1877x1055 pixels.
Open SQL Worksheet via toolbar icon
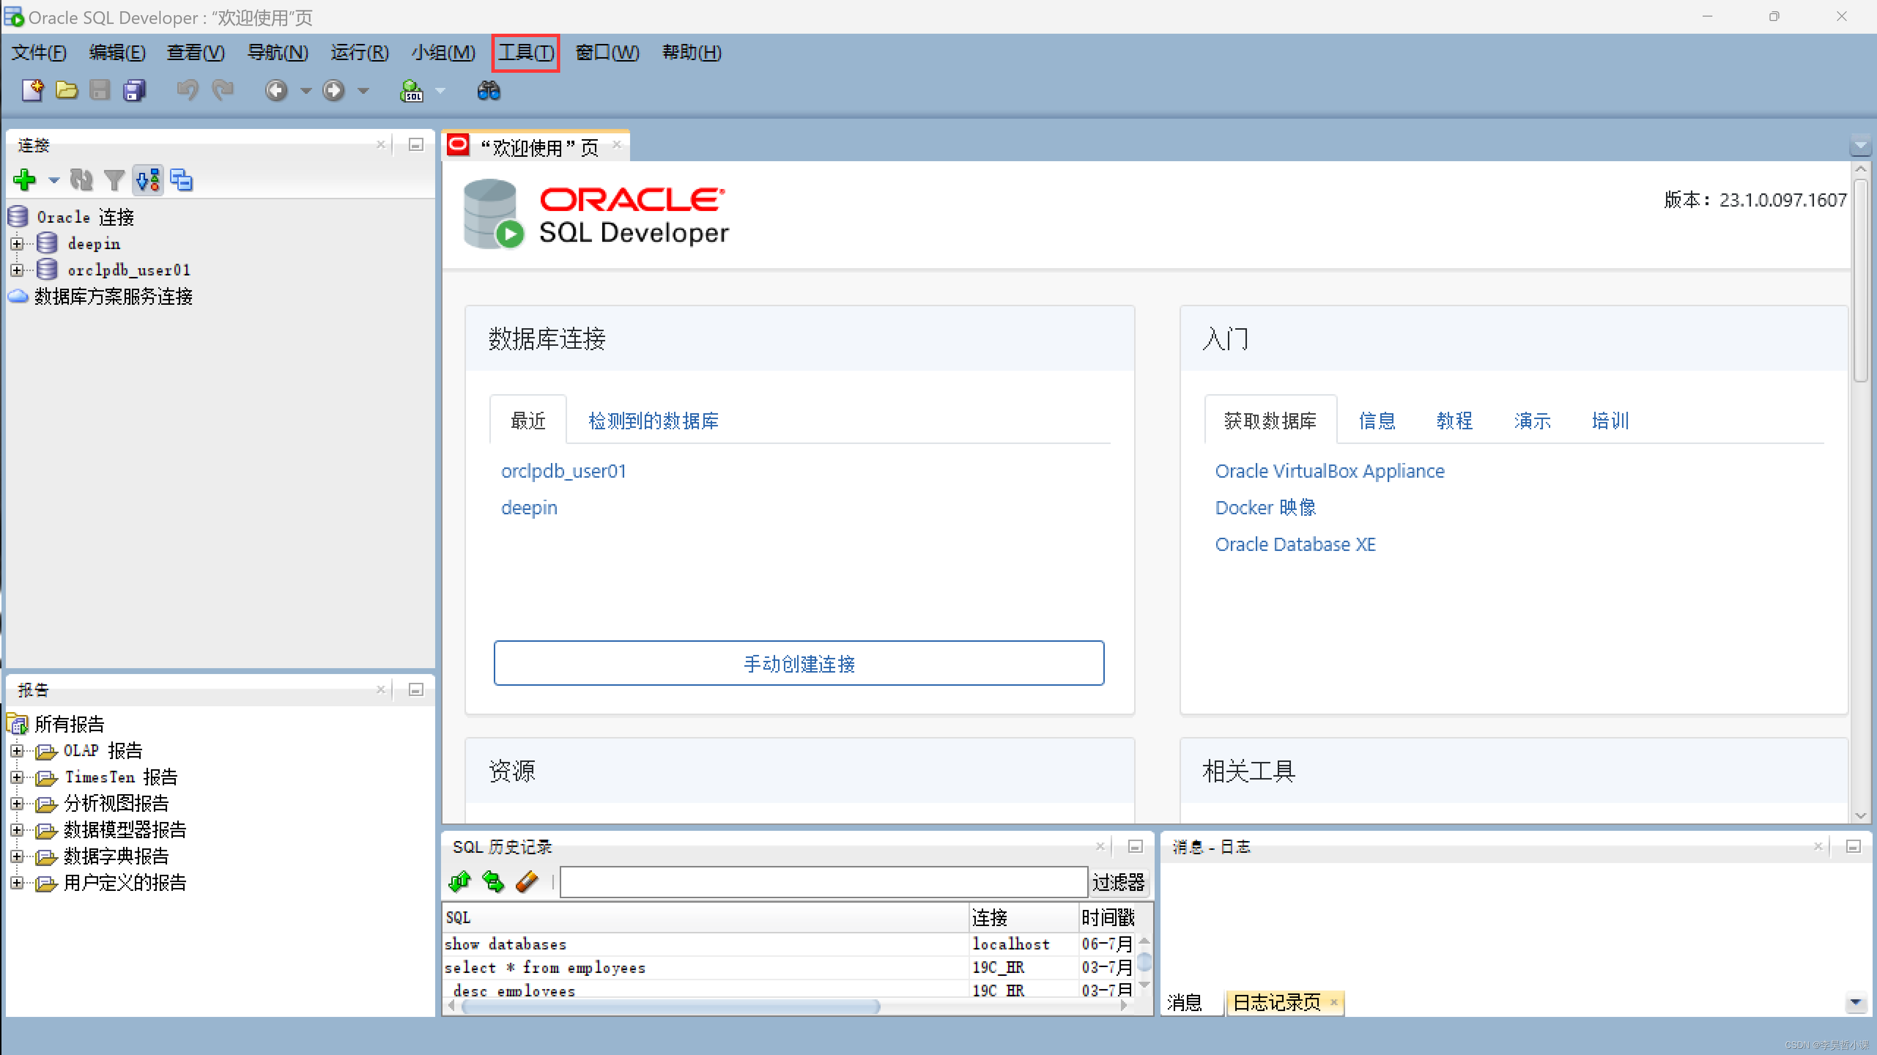(412, 90)
